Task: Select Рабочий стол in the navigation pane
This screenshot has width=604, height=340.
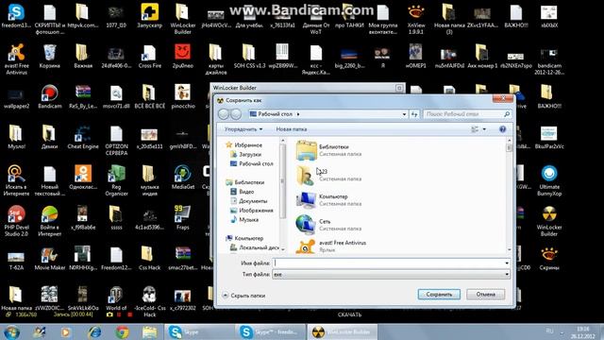Action: pyautogui.click(x=252, y=163)
